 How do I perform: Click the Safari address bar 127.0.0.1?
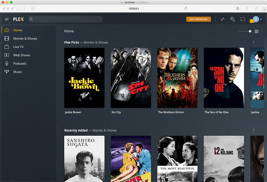133,9
